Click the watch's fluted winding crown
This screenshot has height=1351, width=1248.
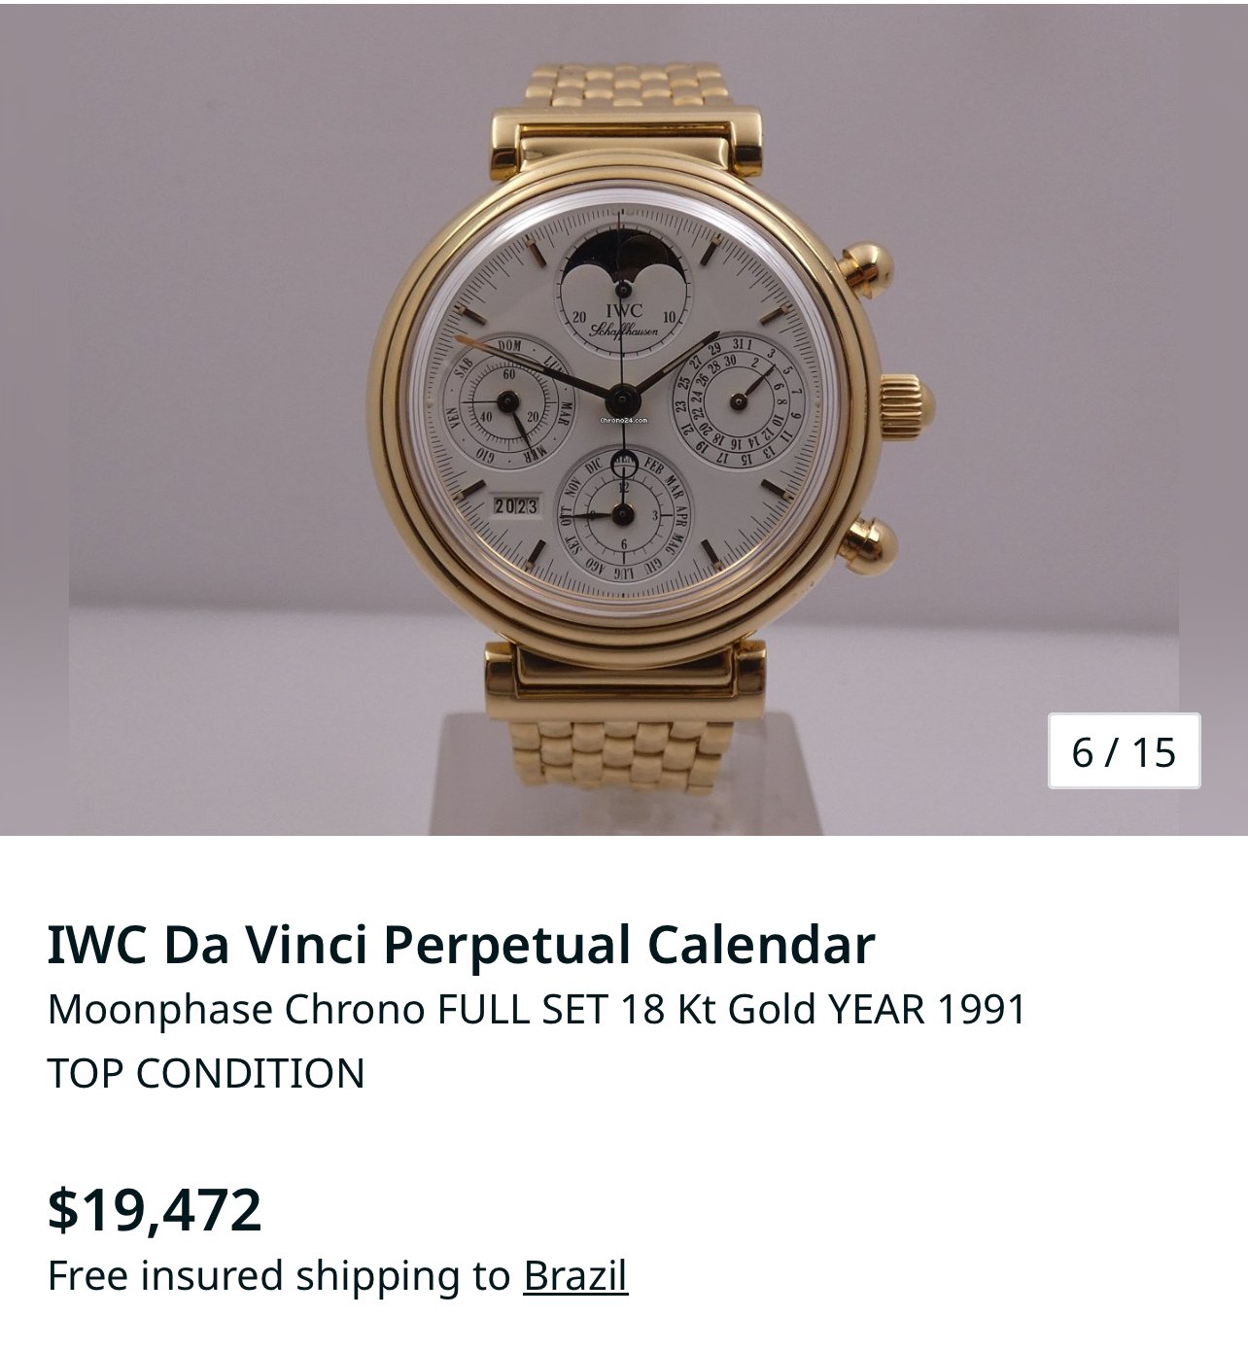[905, 400]
